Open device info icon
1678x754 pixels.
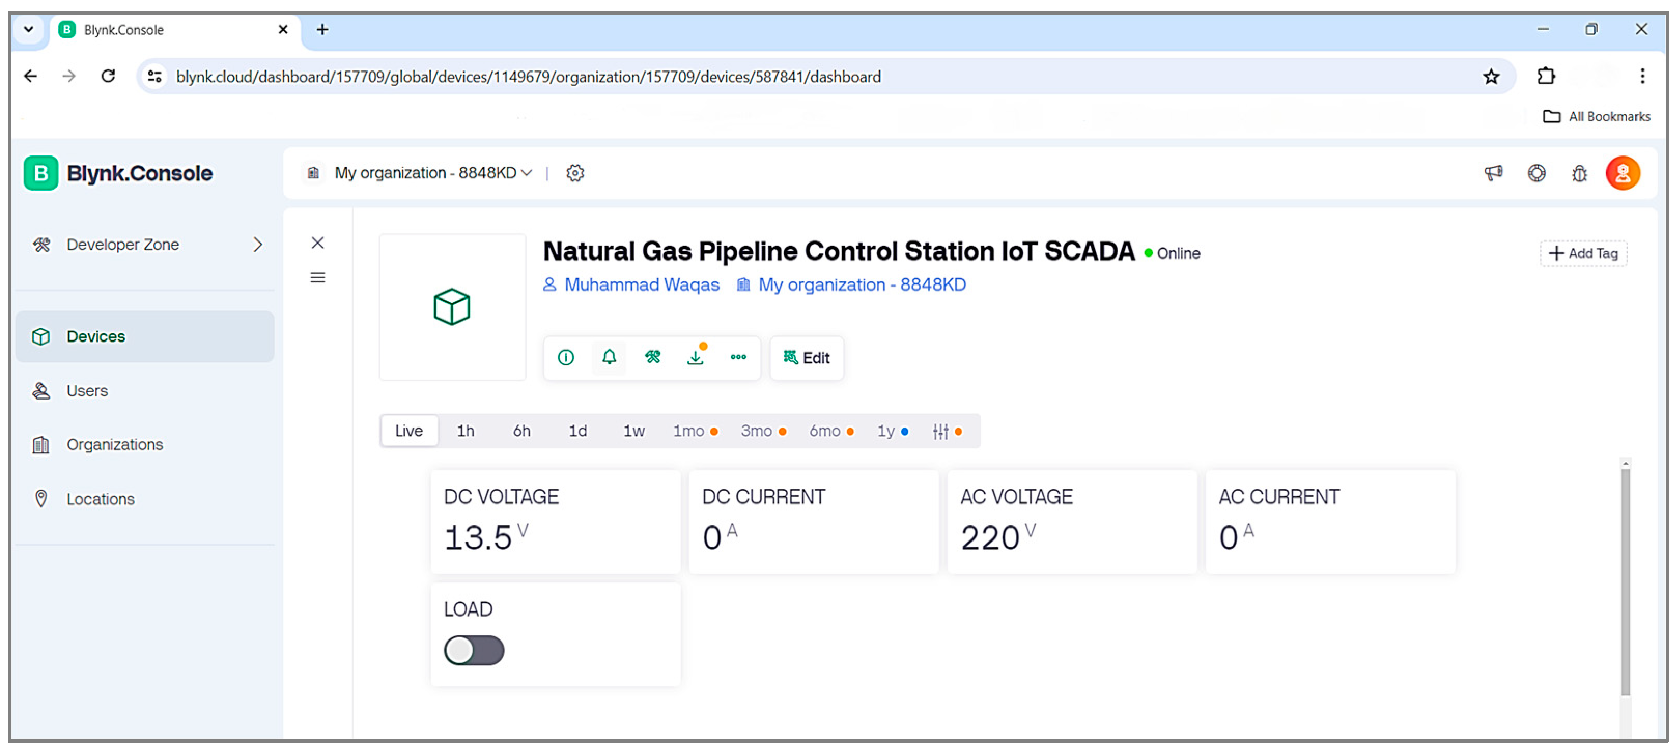(566, 358)
